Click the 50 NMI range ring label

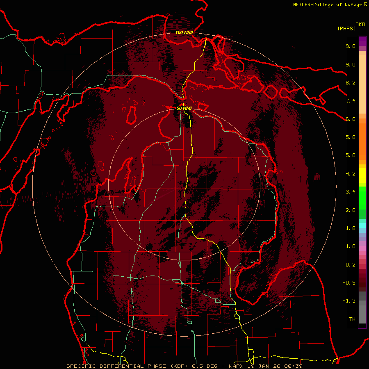tap(184, 108)
